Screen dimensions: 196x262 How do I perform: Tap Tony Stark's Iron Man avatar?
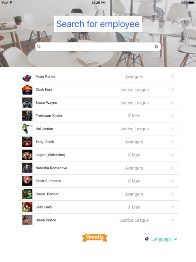27,142
